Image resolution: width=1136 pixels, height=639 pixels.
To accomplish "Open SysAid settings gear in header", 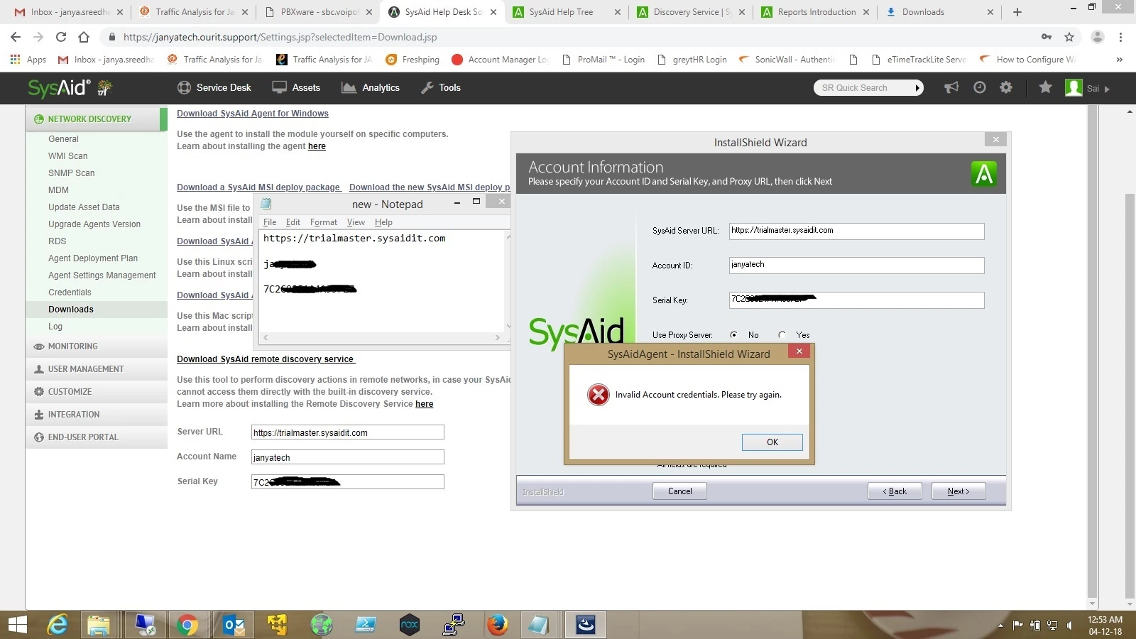I will pyautogui.click(x=1006, y=87).
